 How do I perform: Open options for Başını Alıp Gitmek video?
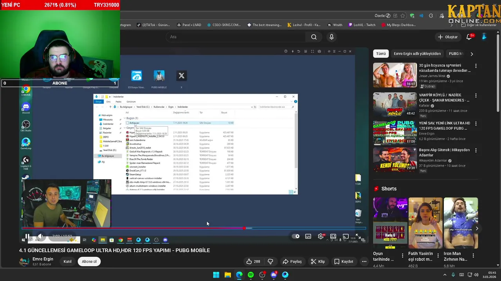[476, 150]
